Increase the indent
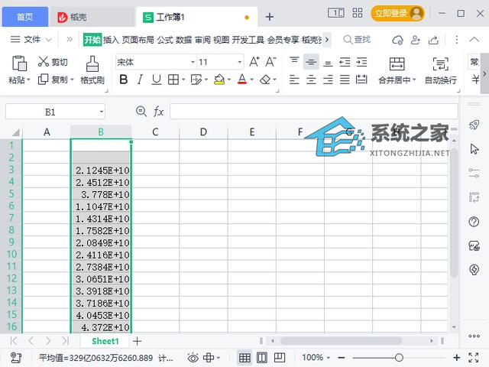Viewport: 489px width, 367px height. click(x=361, y=62)
